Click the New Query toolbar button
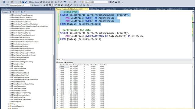 tap(34, 2)
